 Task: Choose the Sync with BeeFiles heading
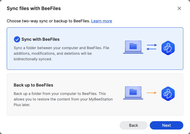point(41,39)
